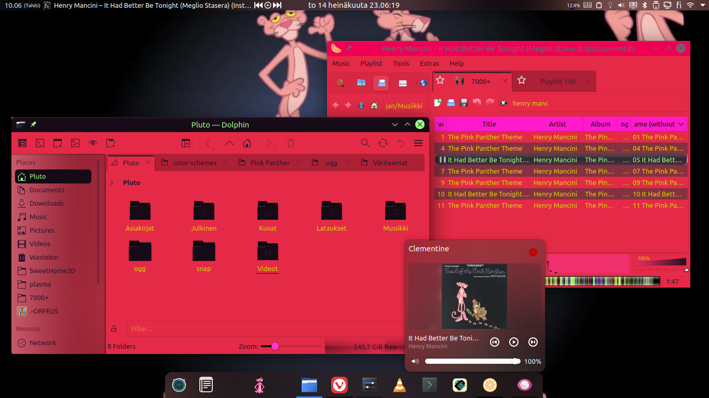The image size is (709, 398).
Task: Clear the playlist search filter
Action: (x=503, y=103)
